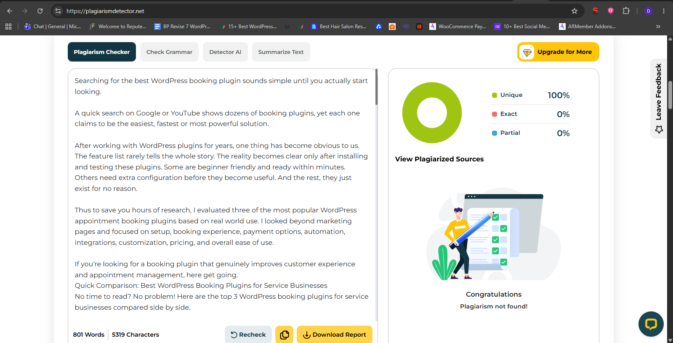Click the Recheck button

(248, 335)
